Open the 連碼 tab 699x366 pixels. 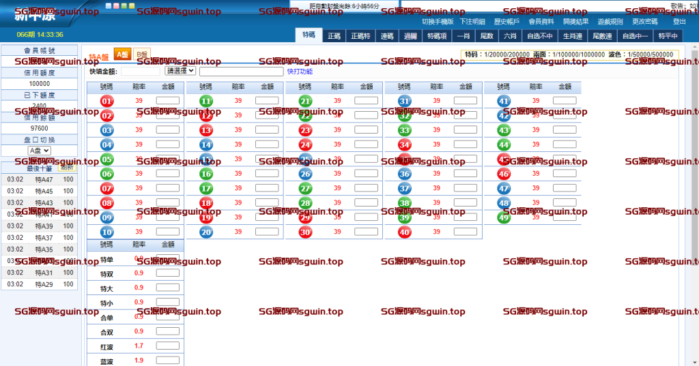pyautogui.click(x=388, y=36)
